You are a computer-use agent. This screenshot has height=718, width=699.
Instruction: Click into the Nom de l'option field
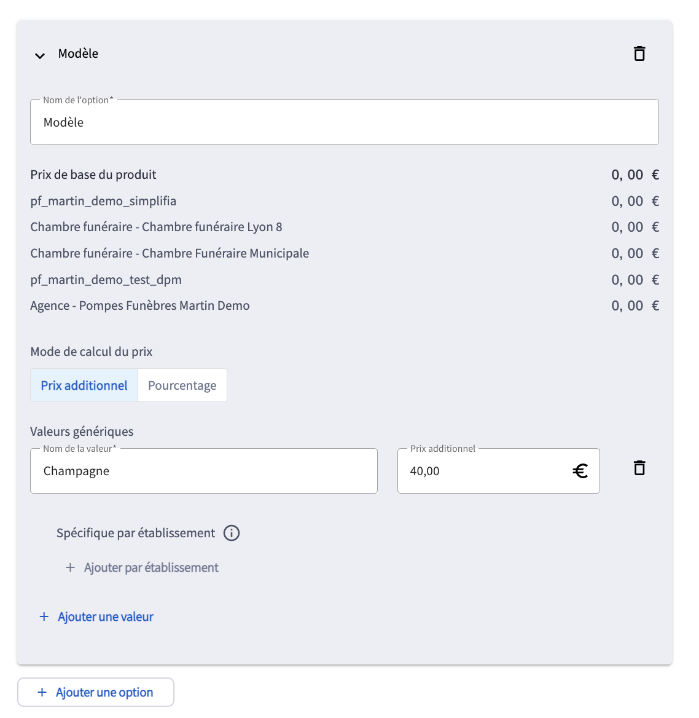pos(345,122)
